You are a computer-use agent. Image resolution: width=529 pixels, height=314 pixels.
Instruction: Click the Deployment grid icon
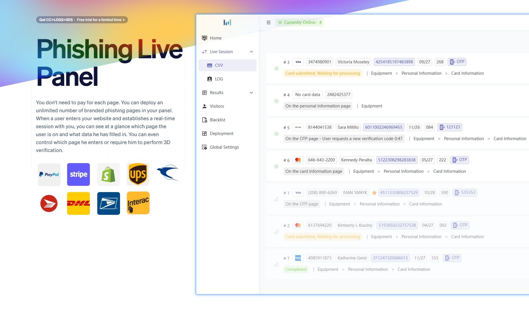pyautogui.click(x=204, y=133)
